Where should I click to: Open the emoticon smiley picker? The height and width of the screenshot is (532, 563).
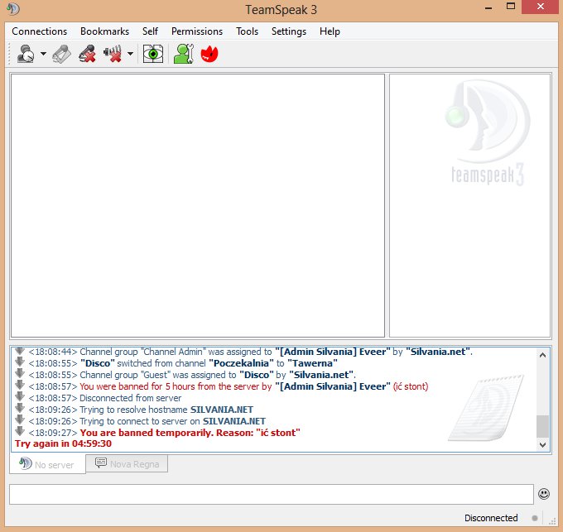click(x=544, y=494)
